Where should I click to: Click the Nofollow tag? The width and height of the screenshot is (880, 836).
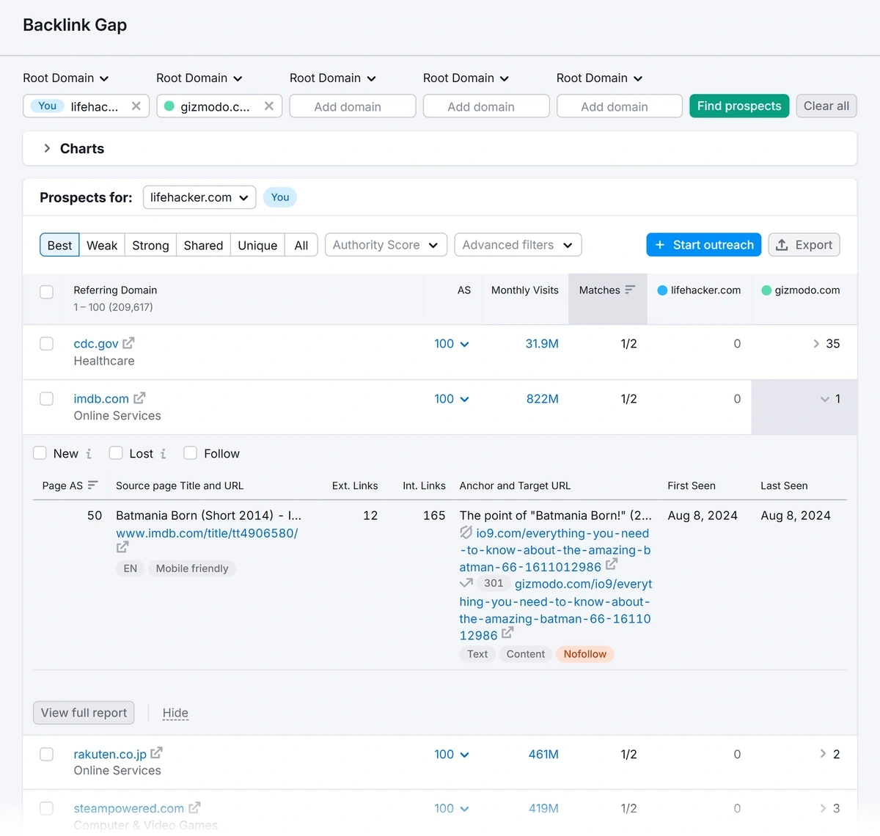click(584, 654)
